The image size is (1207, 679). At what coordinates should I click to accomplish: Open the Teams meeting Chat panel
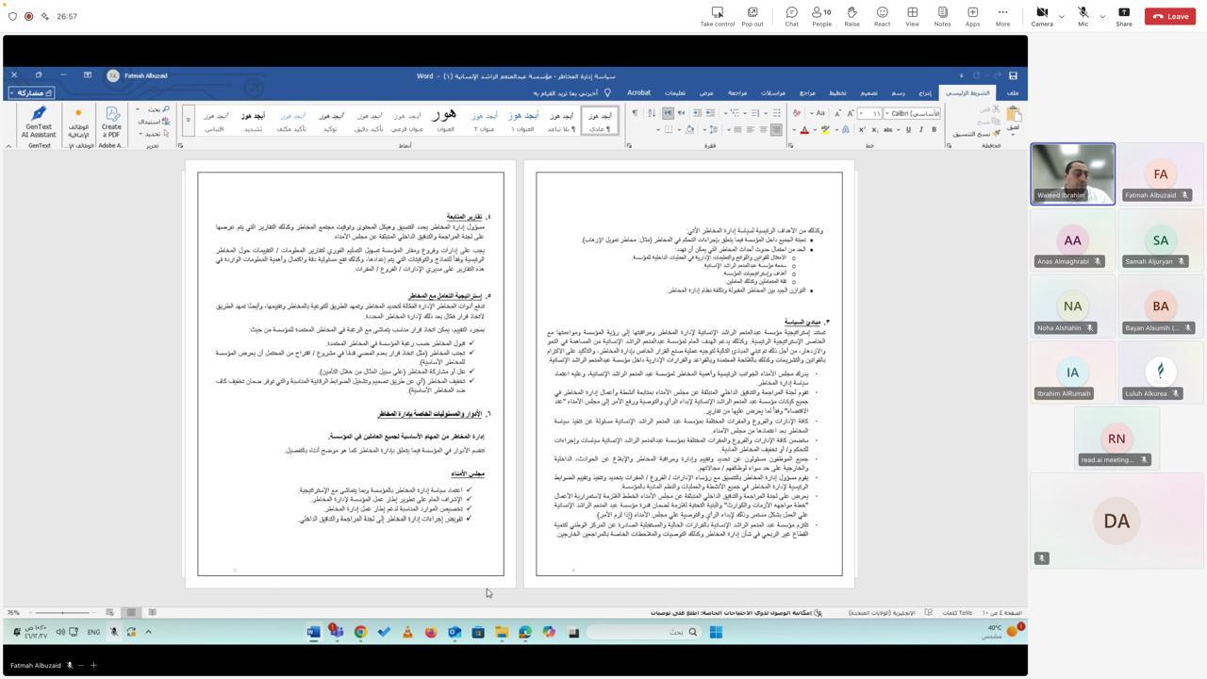pyautogui.click(x=791, y=16)
